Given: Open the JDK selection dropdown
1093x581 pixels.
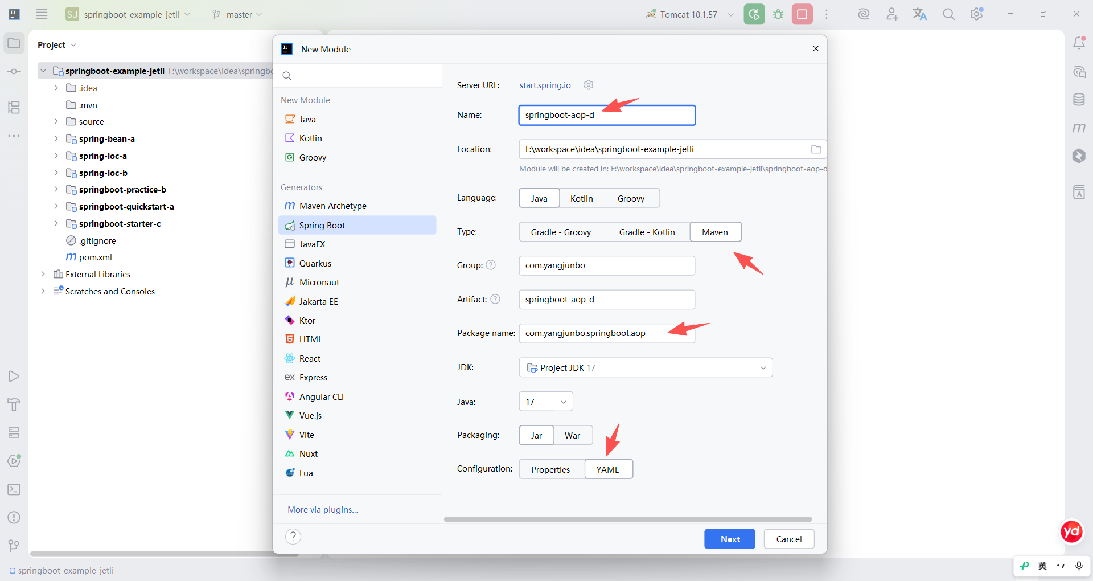Looking at the screenshot, I should pos(646,367).
